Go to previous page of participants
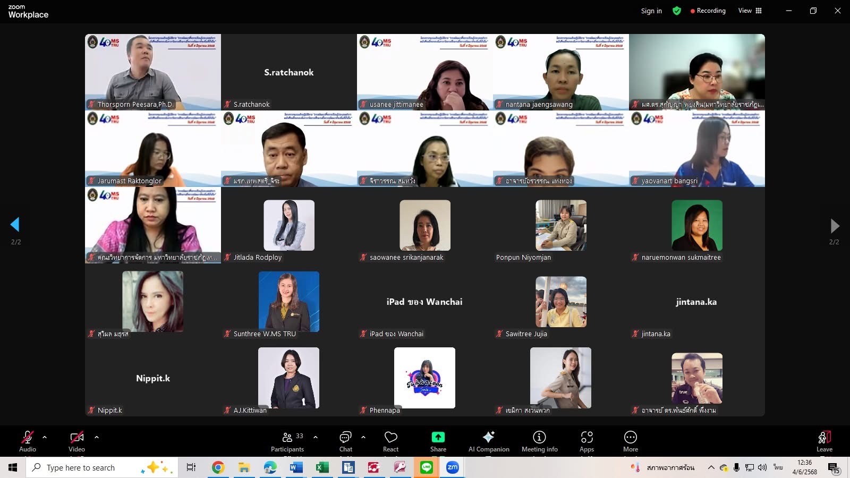 15,225
